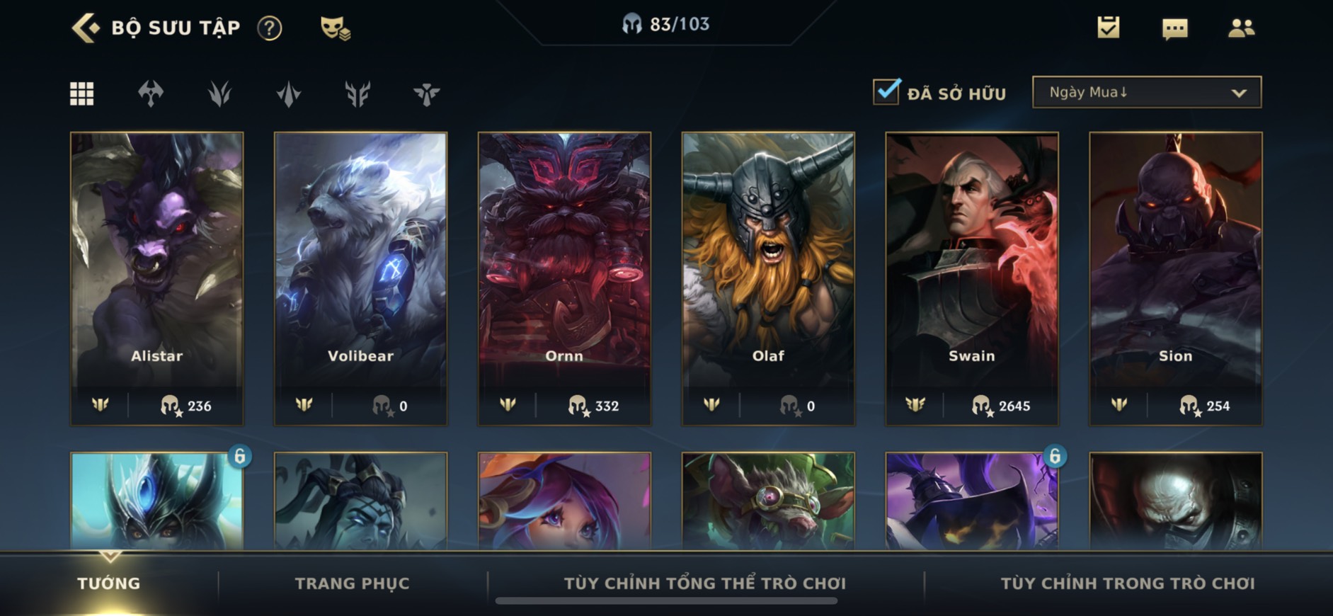Open the friends list icon
The image size is (1333, 616).
[1241, 28]
